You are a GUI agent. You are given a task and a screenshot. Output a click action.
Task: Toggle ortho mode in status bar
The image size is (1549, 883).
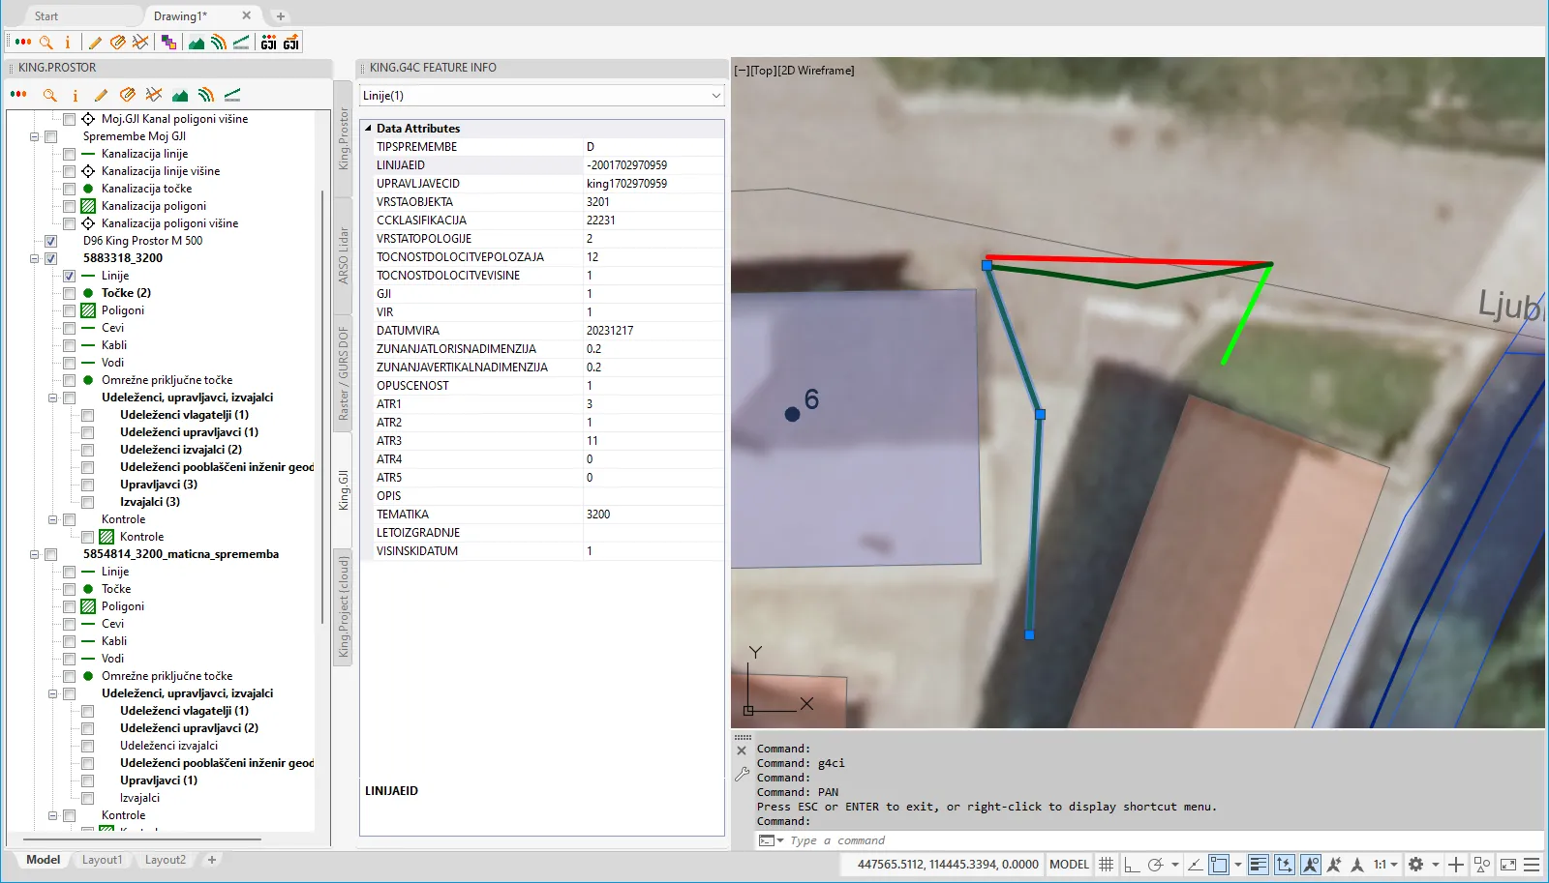[1131, 865]
